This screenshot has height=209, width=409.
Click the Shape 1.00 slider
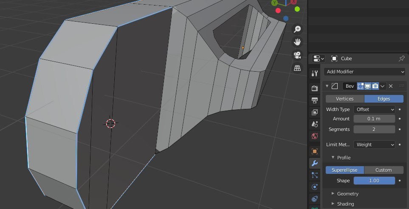pyautogui.click(x=374, y=181)
